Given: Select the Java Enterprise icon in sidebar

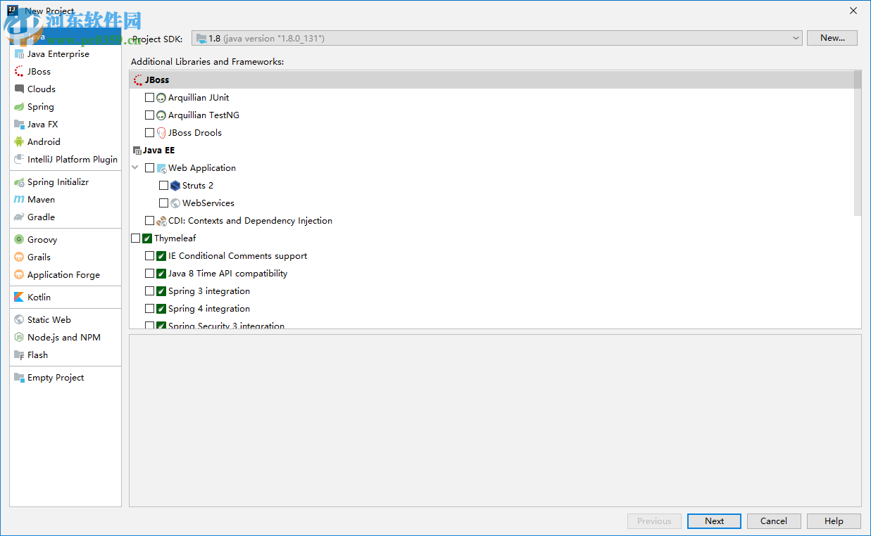Looking at the screenshot, I should click(19, 54).
